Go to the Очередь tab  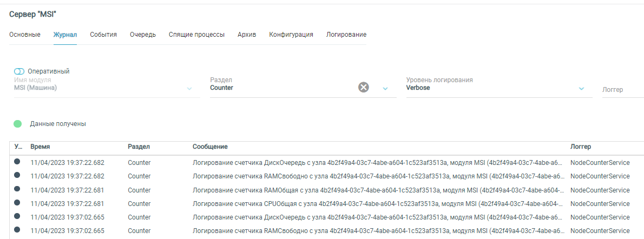coord(143,35)
